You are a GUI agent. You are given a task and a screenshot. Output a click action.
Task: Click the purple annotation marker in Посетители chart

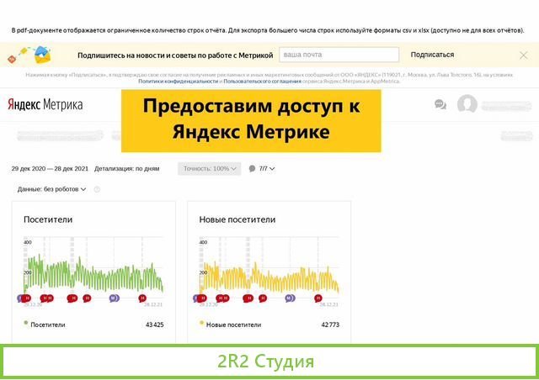pyautogui.click(x=115, y=298)
